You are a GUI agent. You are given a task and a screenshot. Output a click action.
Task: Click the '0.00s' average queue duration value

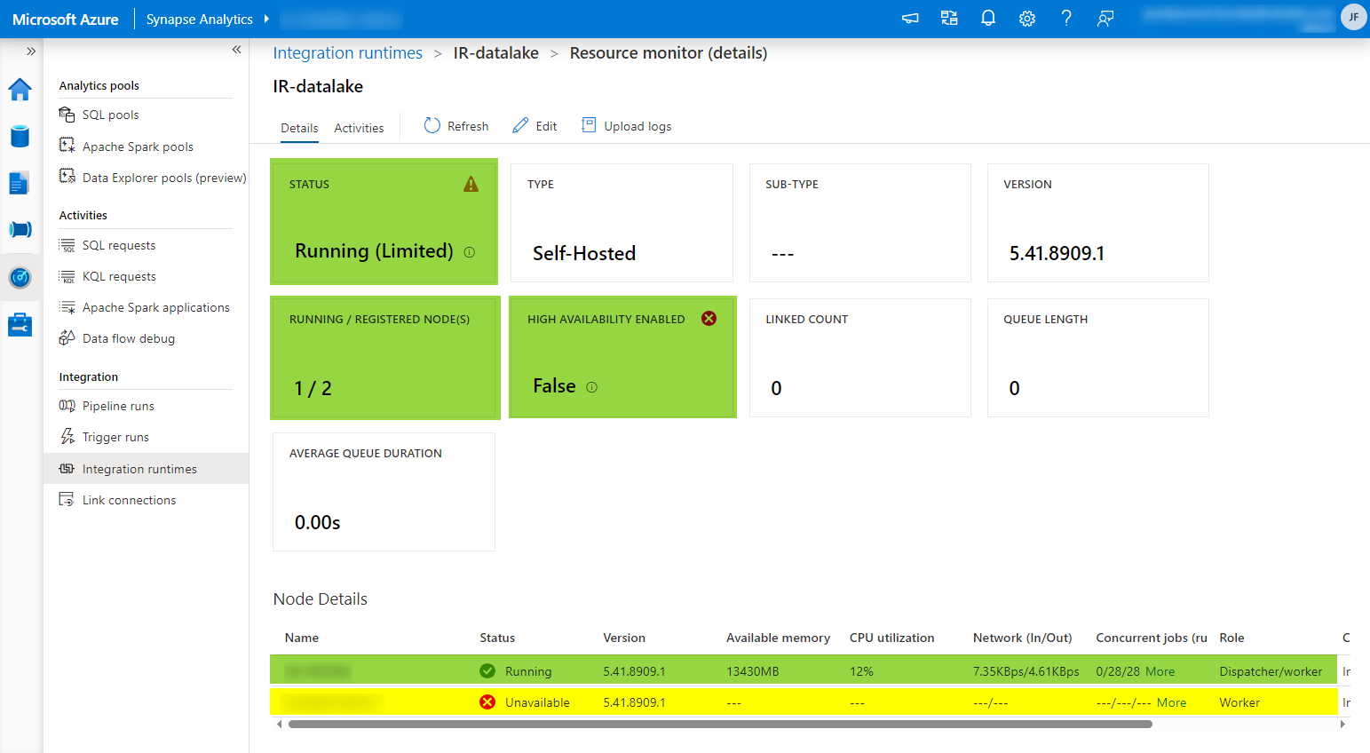[317, 523]
